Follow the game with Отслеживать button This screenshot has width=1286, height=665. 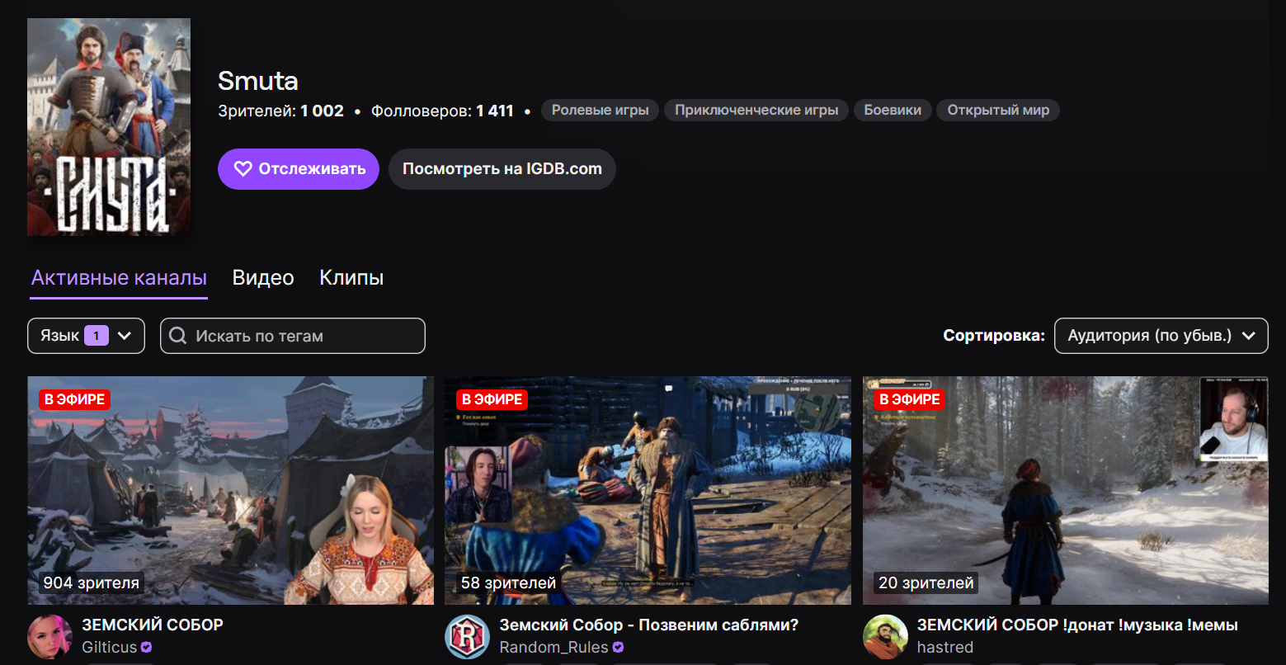click(x=299, y=169)
